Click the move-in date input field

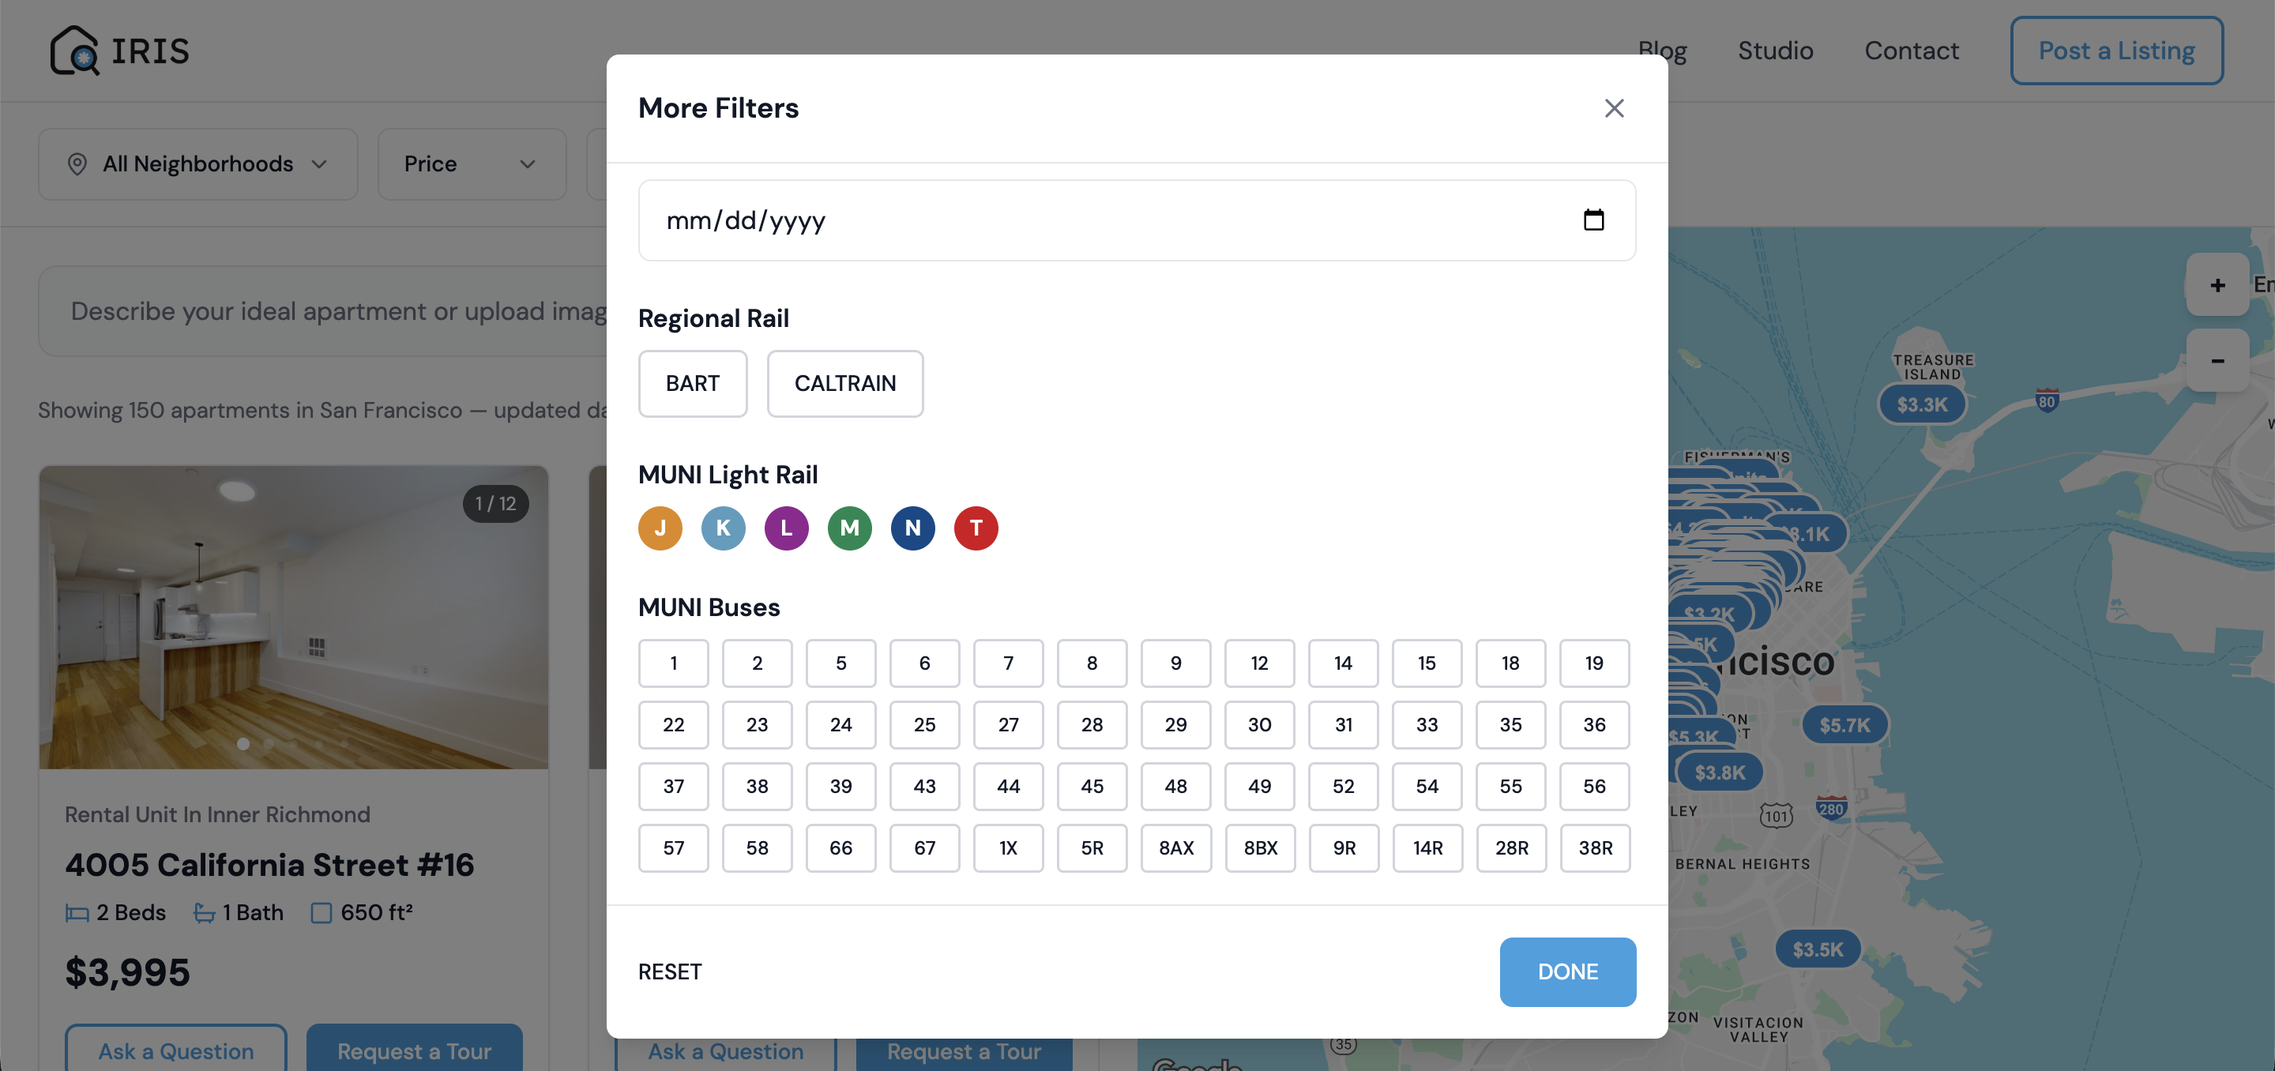click(1136, 220)
